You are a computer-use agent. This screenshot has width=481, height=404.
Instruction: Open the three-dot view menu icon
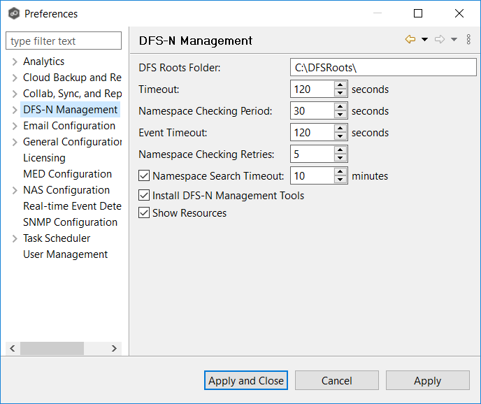click(468, 40)
